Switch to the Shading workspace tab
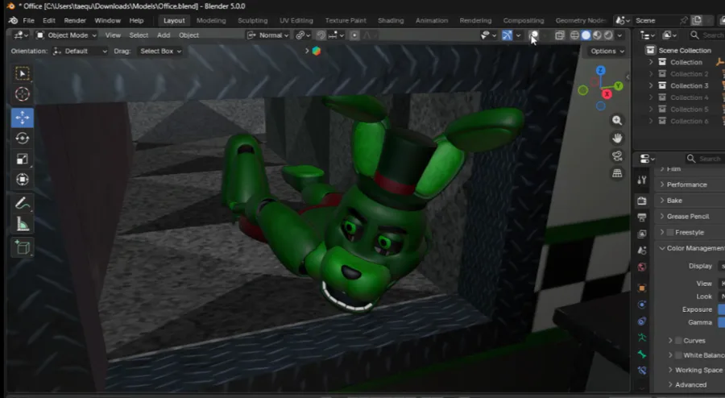This screenshot has height=398, width=725. point(391,20)
